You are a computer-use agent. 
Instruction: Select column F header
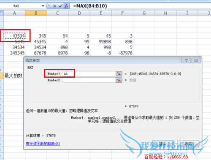tap(122, 13)
